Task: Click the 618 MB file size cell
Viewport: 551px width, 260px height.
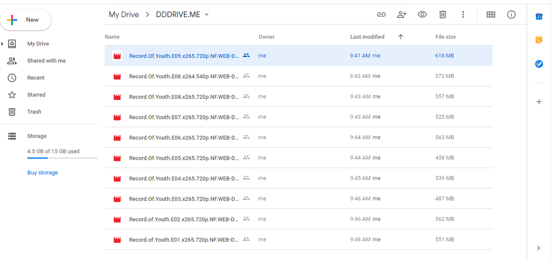Action: (445, 56)
